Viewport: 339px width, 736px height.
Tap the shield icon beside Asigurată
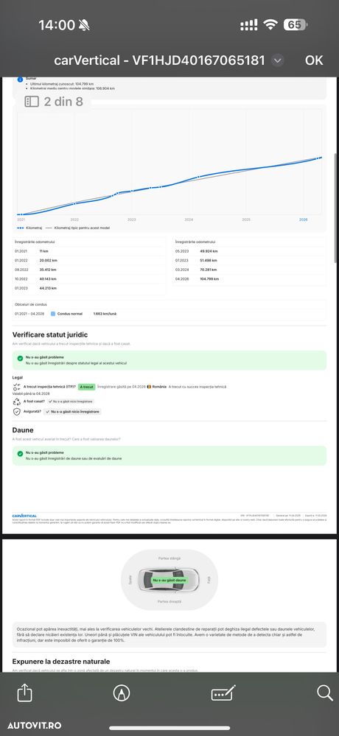(x=16, y=412)
